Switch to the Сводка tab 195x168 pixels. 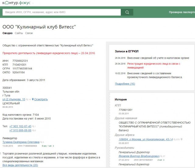pos(7,33)
